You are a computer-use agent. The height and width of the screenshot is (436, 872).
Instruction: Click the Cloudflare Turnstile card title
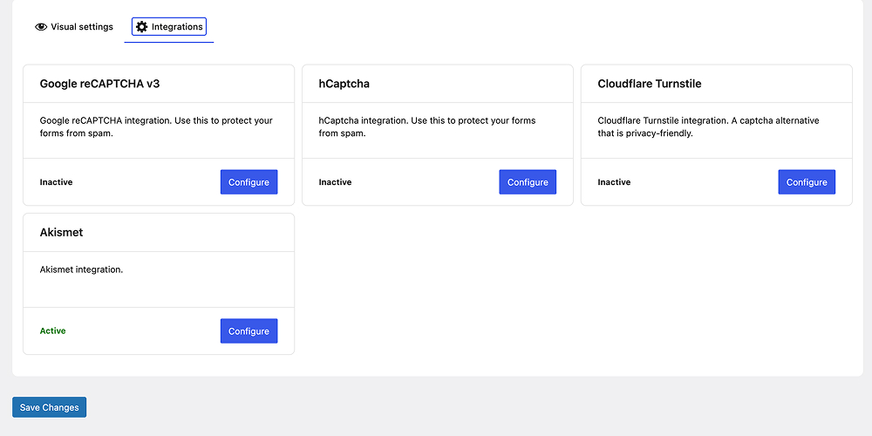click(x=650, y=84)
